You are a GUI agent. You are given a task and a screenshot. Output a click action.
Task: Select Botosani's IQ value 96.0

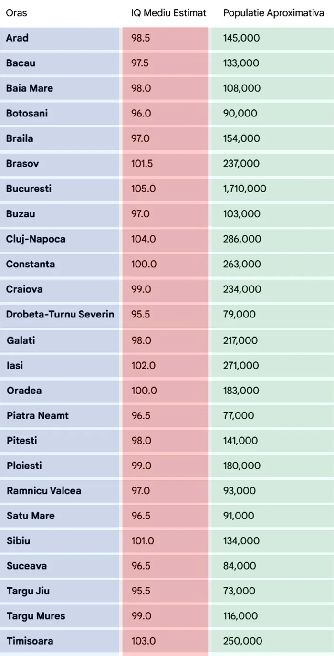point(141,113)
